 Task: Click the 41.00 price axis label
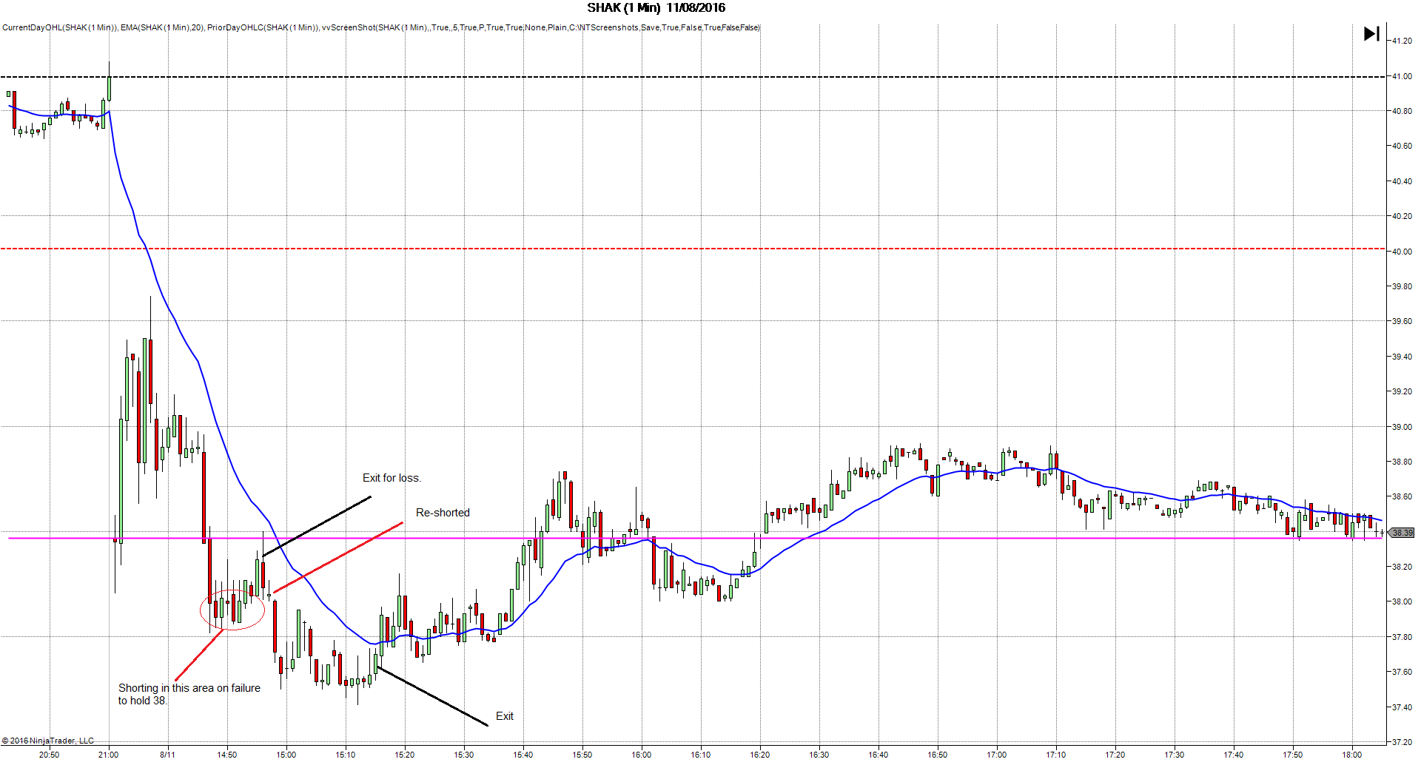point(1402,76)
